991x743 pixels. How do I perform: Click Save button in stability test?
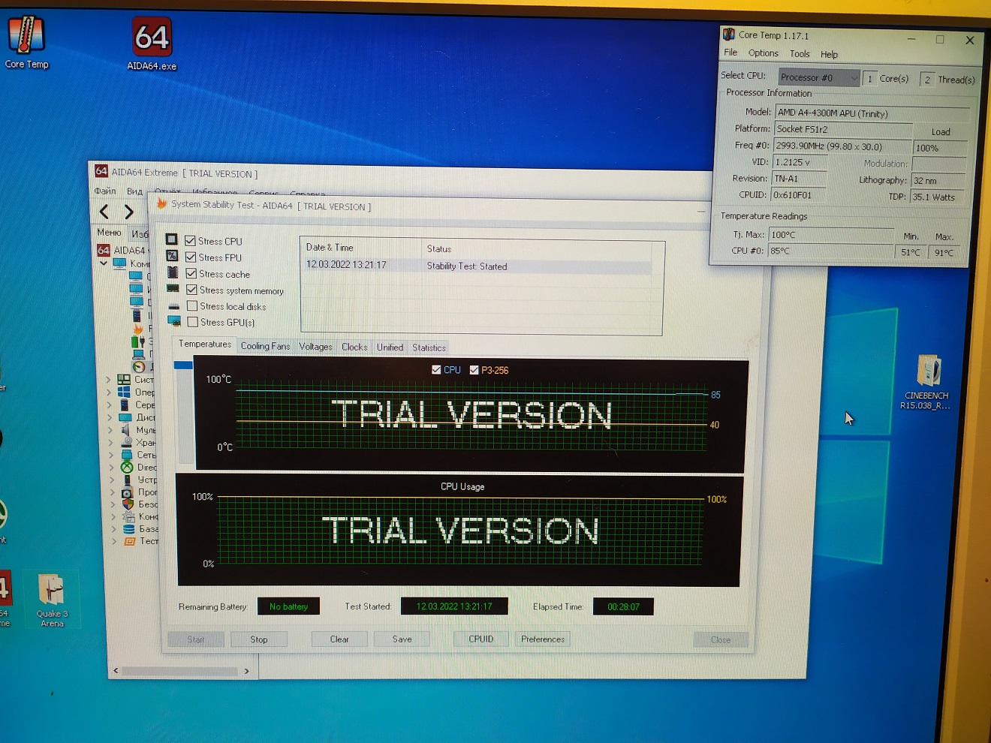click(x=402, y=639)
